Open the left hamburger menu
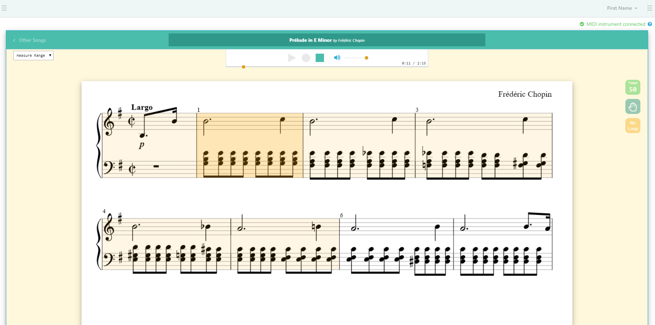Image resolution: width=655 pixels, height=325 pixels. click(x=4, y=8)
